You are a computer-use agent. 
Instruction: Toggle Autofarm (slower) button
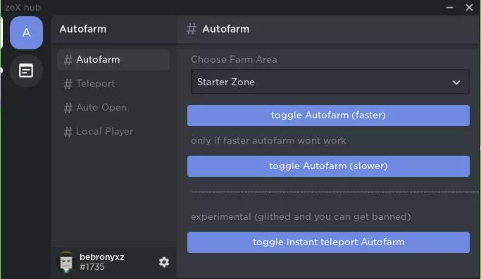coord(328,166)
